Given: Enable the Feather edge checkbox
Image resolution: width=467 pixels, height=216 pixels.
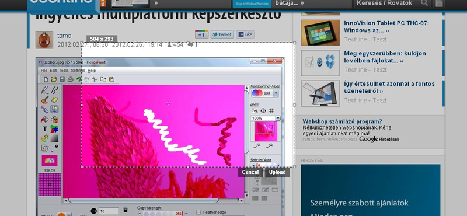Looking at the screenshot, I should [198, 212].
